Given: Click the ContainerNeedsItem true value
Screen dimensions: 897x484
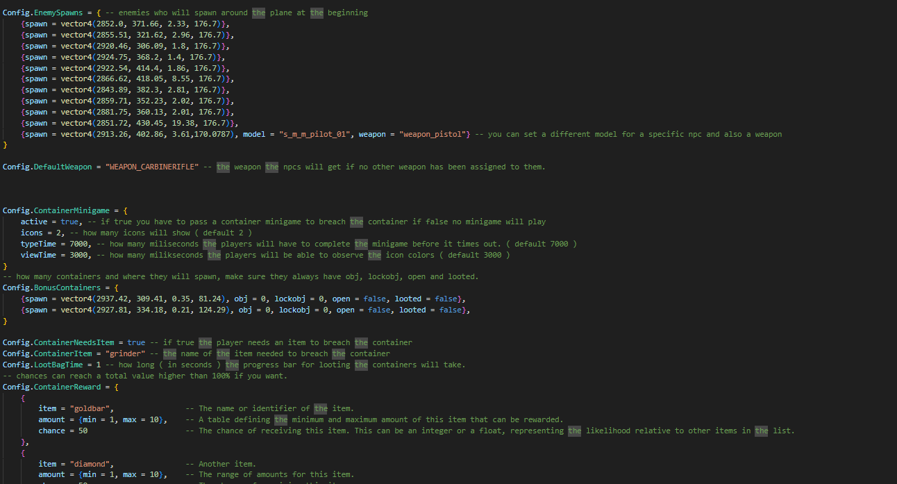Looking at the screenshot, I should [x=136, y=342].
